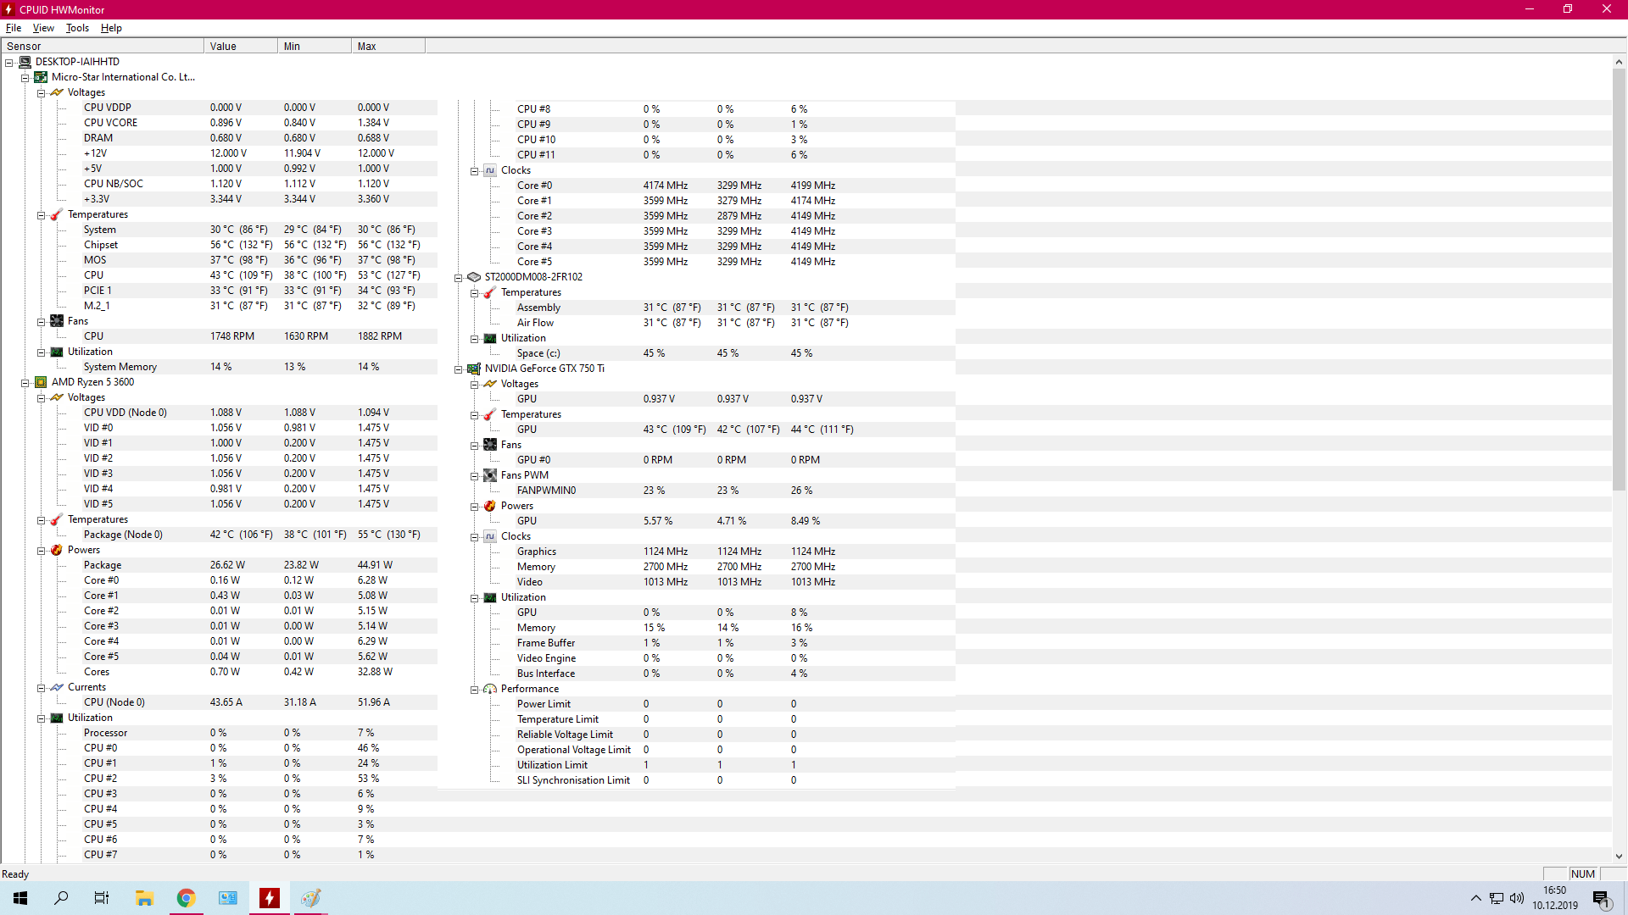
Task: Collapse the AMD Ryzen 5 3600 node
Action: (x=25, y=383)
